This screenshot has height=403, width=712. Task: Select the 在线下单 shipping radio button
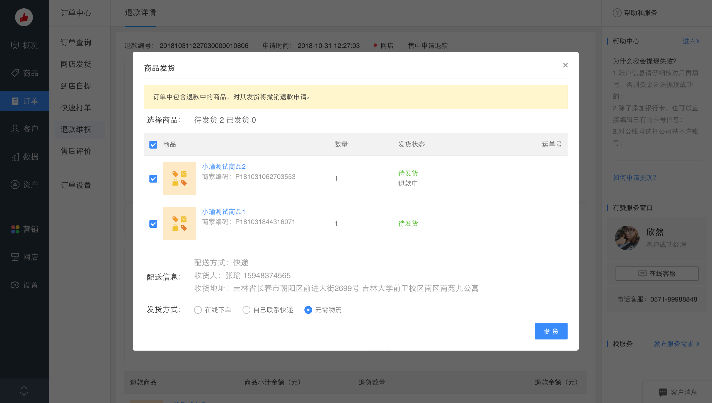198,310
